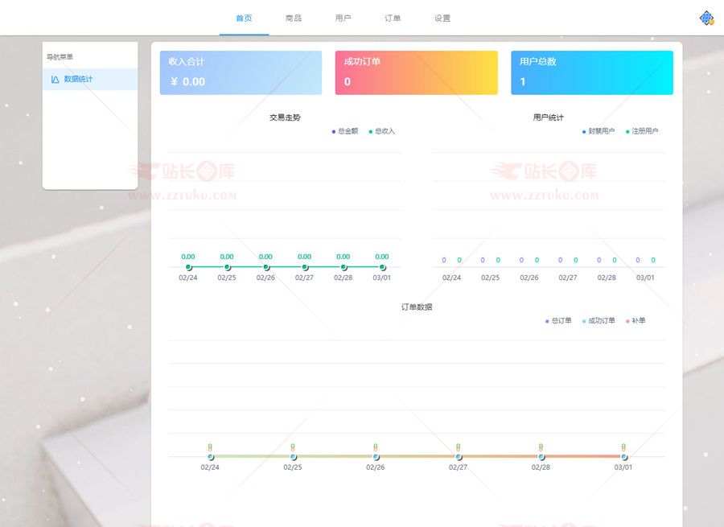Toggle the 补单 legend item

pos(636,321)
